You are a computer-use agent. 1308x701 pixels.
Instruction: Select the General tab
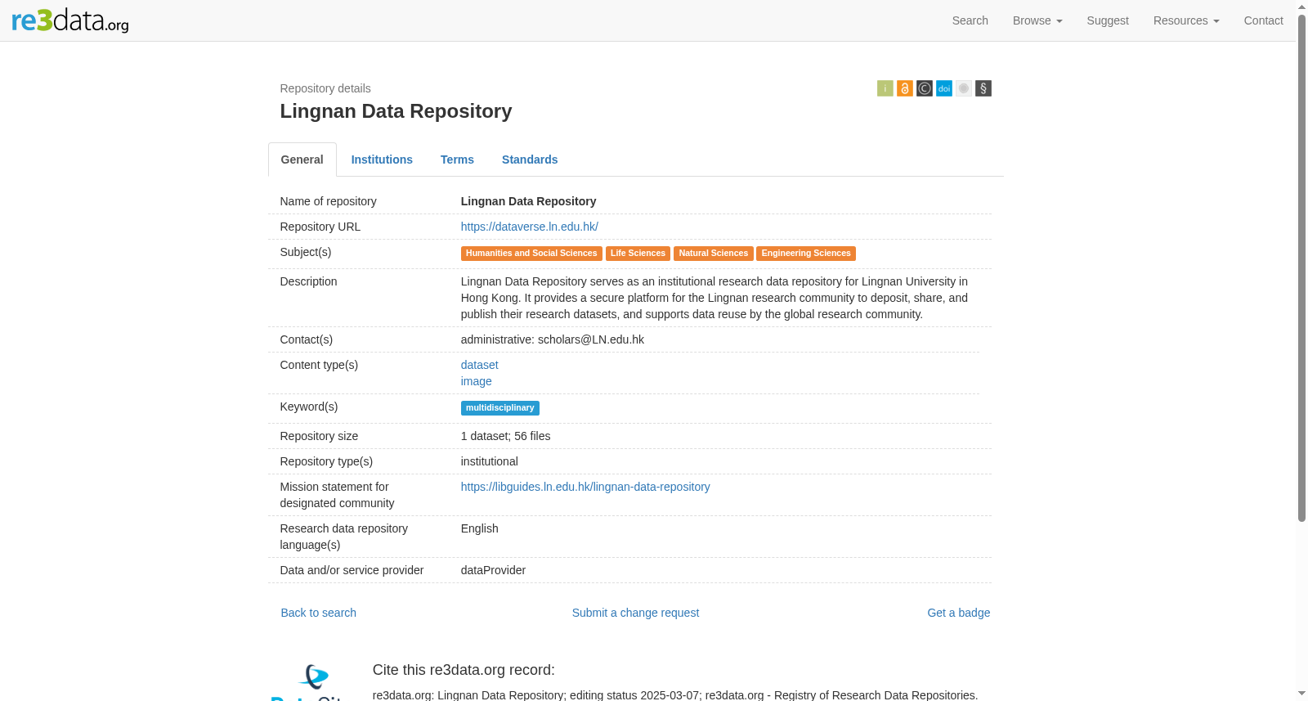click(x=302, y=160)
